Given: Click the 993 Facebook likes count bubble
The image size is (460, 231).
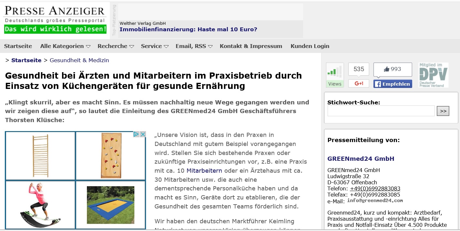Looking at the screenshot, I should (x=392, y=69).
